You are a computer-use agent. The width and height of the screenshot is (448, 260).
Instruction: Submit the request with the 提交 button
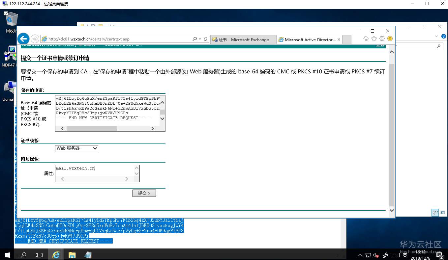click(144, 193)
